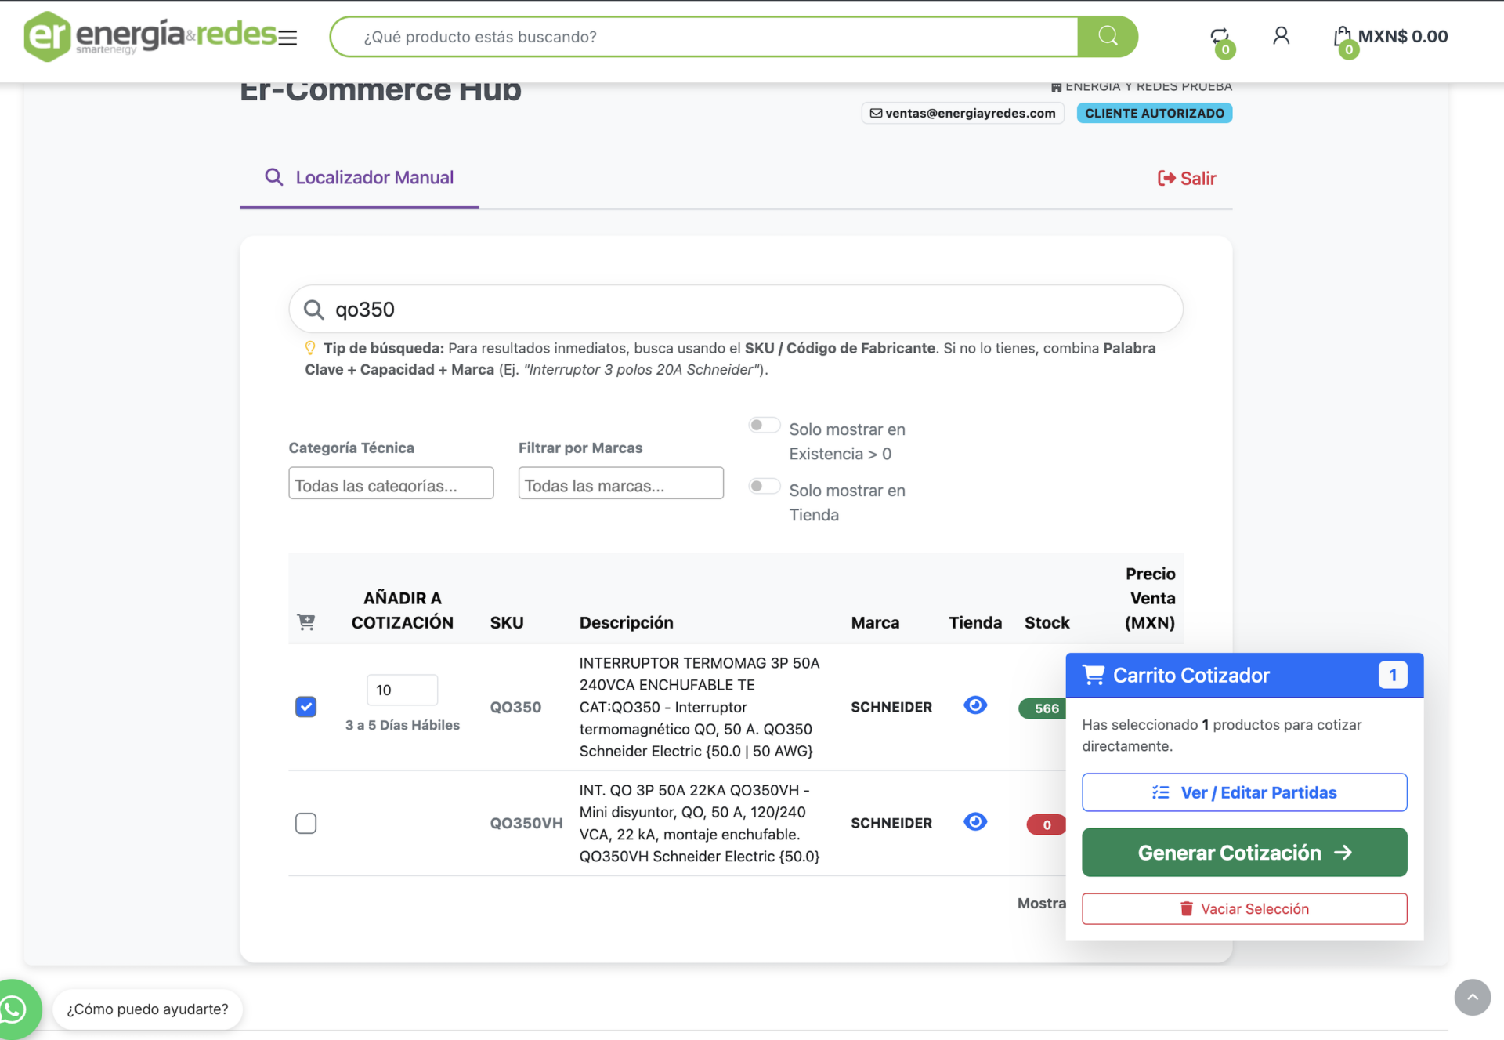The image size is (1504, 1040).
Task: Click the qo350 locator search input
Action: tap(736, 310)
